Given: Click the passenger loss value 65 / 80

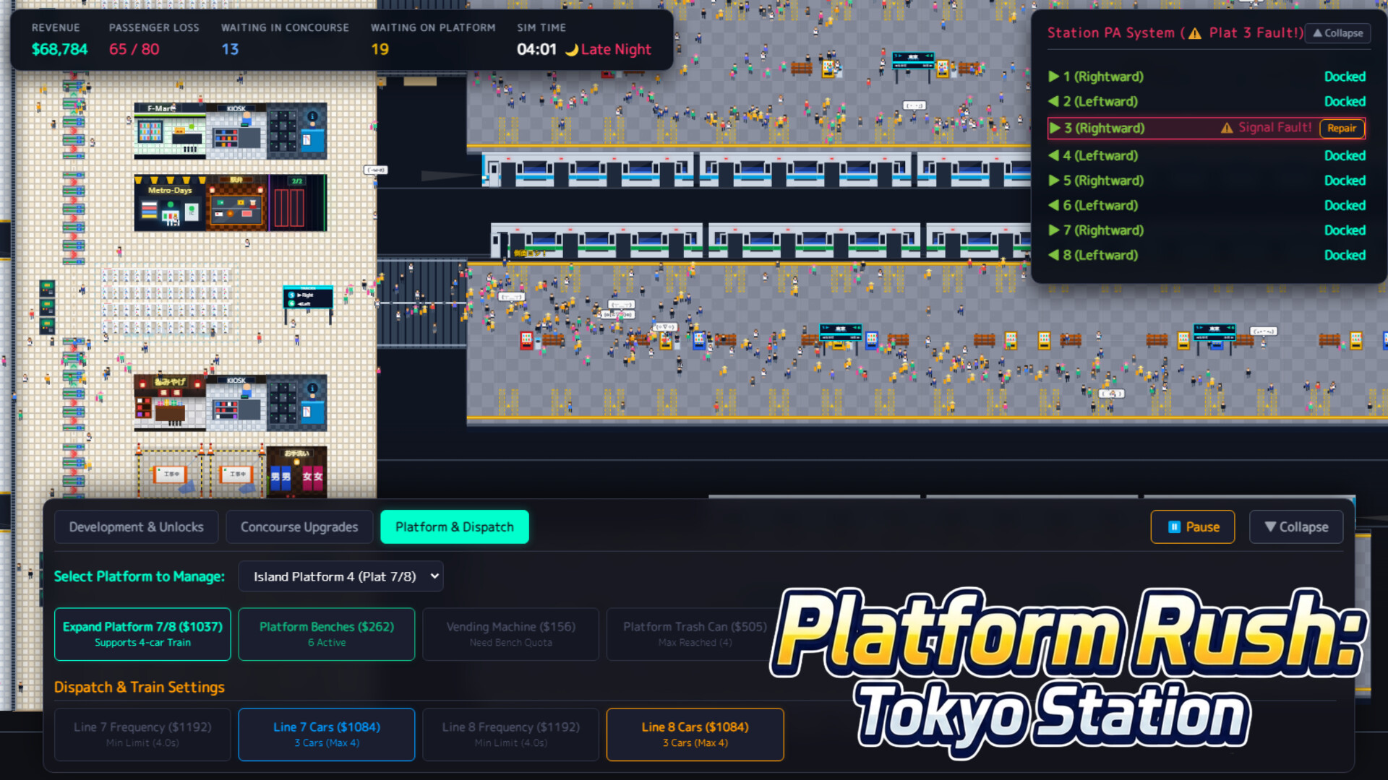Looking at the screenshot, I should tap(134, 50).
